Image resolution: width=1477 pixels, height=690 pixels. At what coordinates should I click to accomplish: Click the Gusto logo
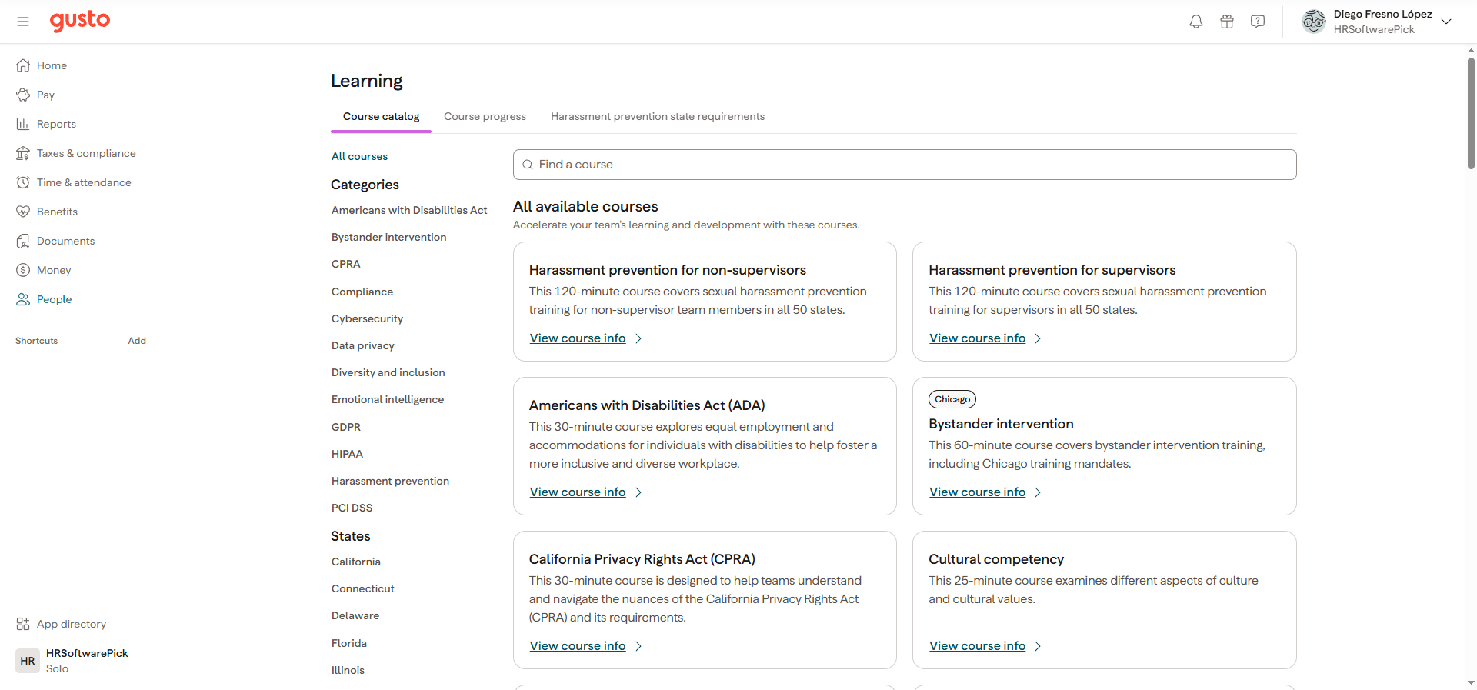coord(80,21)
